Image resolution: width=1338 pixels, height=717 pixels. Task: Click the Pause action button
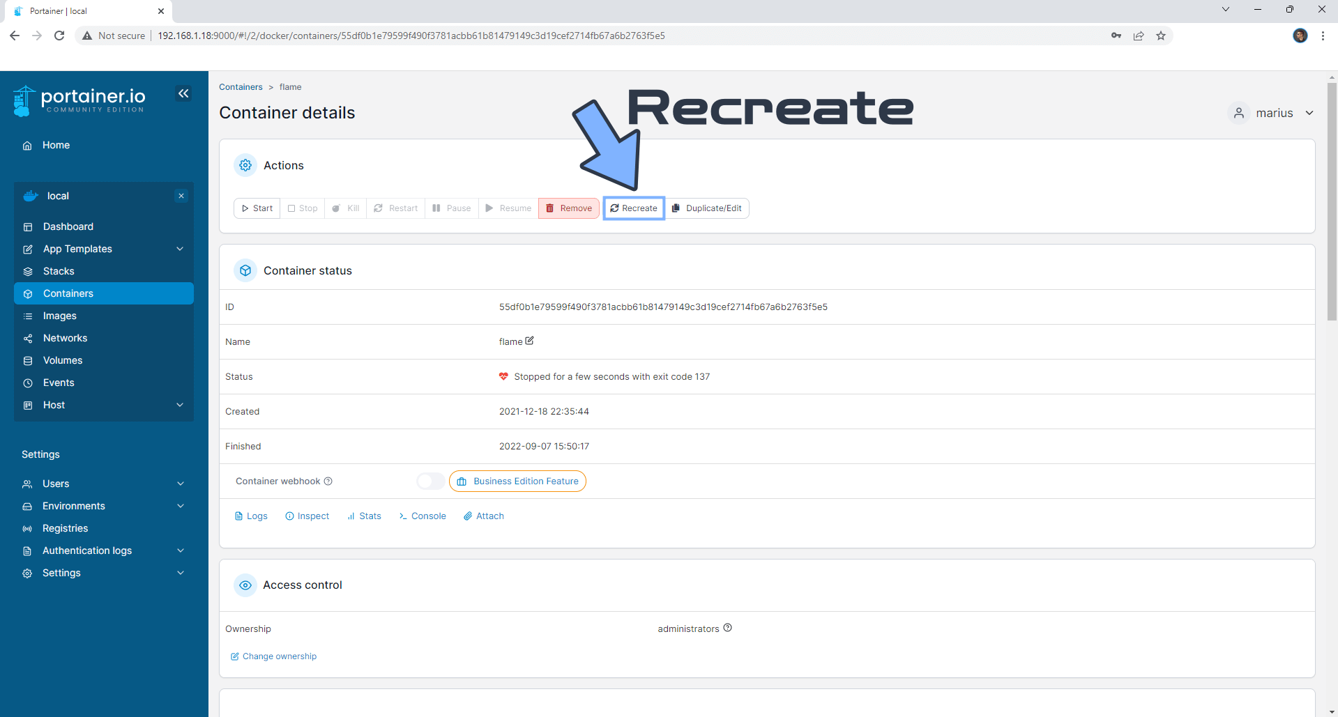click(452, 208)
